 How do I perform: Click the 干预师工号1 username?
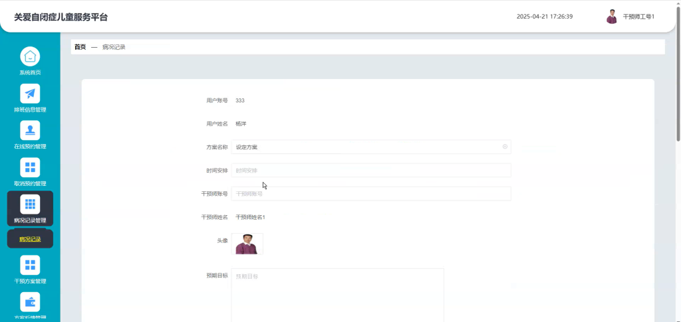[x=638, y=17]
